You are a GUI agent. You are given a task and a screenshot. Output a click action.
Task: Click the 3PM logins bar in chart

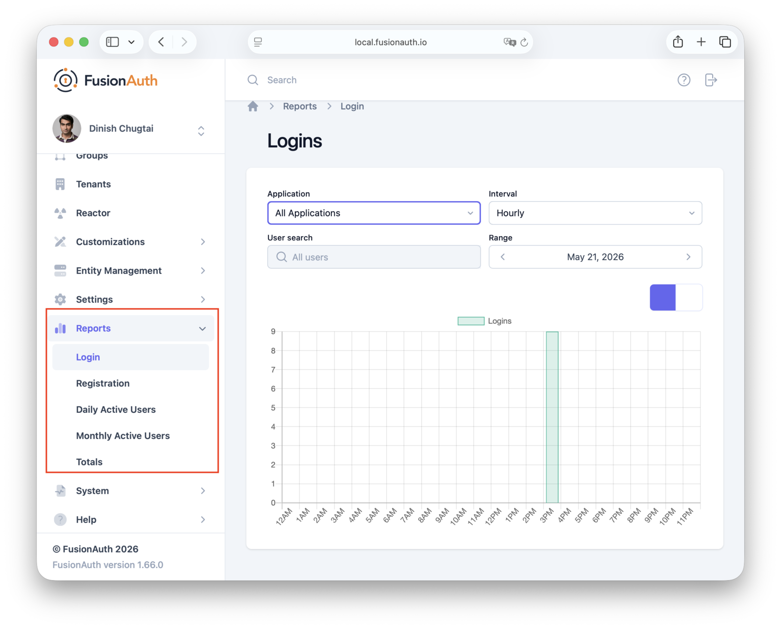click(552, 417)
